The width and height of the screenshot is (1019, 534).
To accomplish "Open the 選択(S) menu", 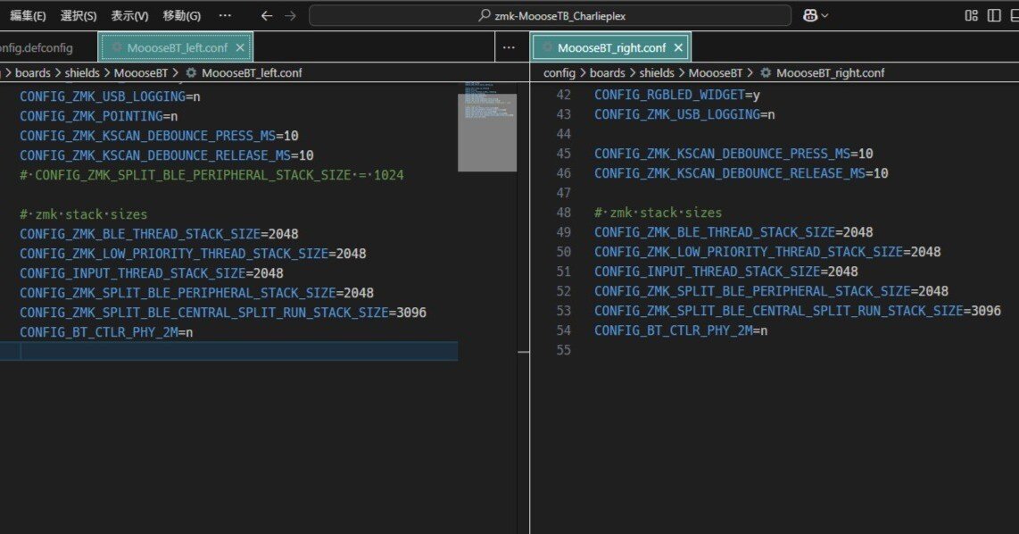I will 79,15.
